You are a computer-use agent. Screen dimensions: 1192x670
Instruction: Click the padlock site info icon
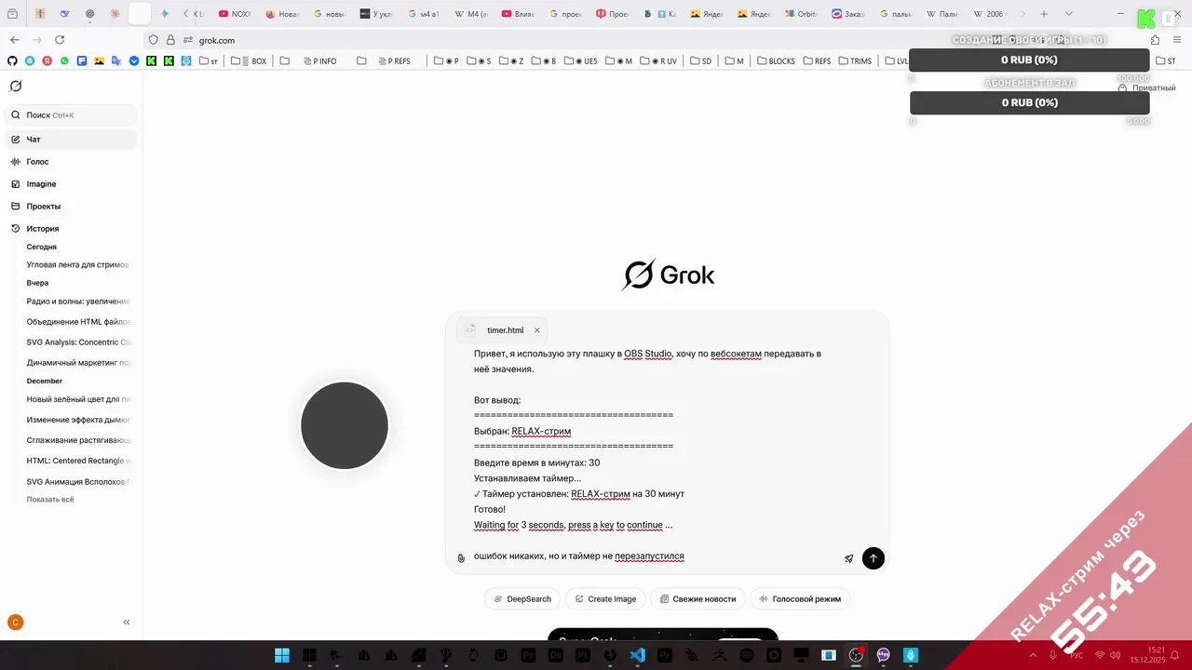(170, 40)
